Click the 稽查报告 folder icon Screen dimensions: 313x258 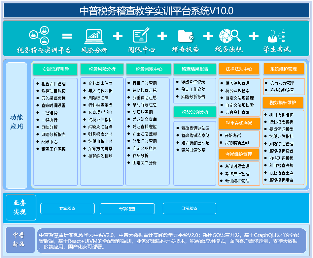pyautogui.click(x=186, y=36)
